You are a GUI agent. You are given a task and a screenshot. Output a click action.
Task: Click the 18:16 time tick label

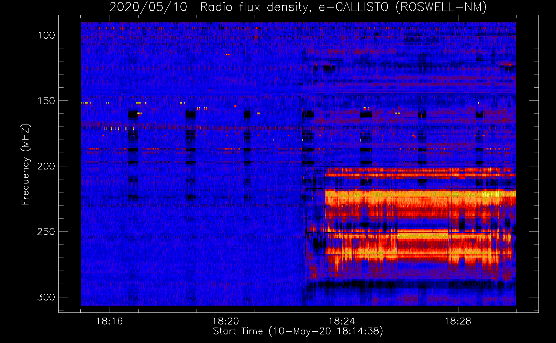click(110, 321)
